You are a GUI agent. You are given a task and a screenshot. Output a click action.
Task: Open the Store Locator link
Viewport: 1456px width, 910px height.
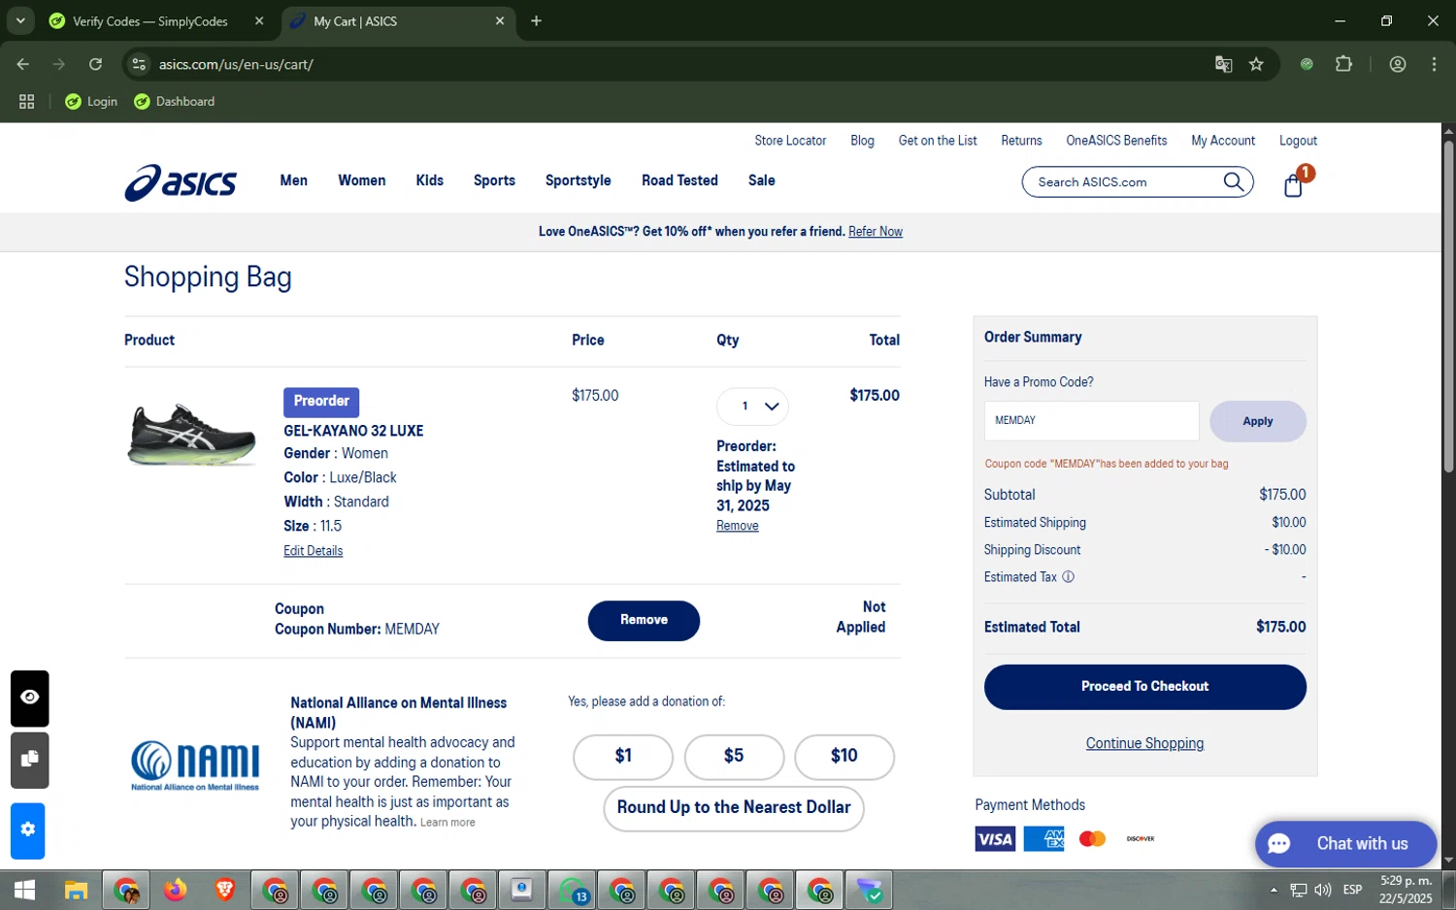click(790, 141)
